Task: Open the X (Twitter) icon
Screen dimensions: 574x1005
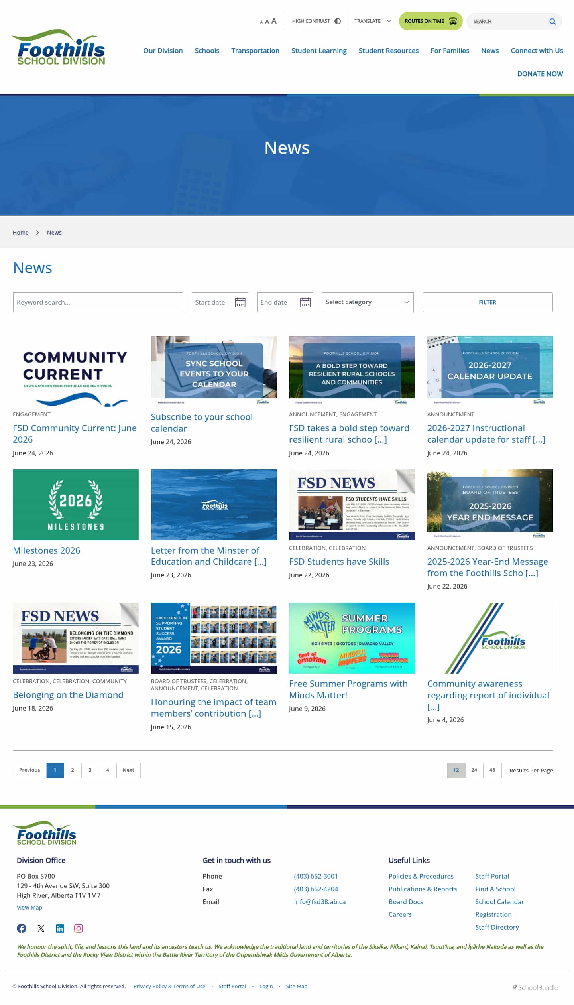Action: [x=41, y=928]
